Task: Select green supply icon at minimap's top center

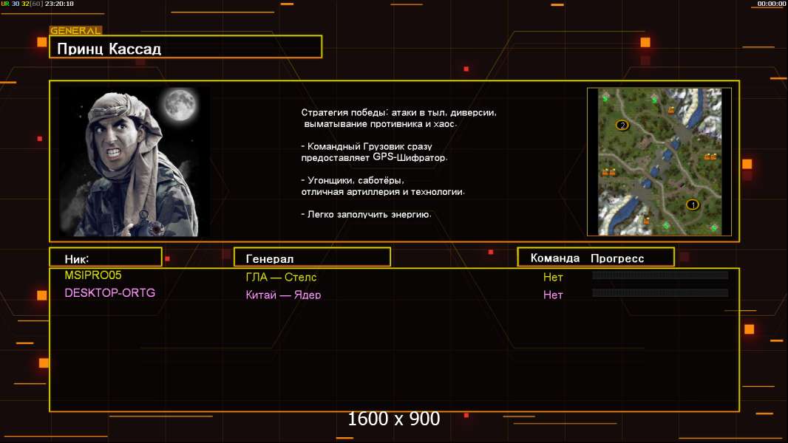Action: (x=654, y=100)
